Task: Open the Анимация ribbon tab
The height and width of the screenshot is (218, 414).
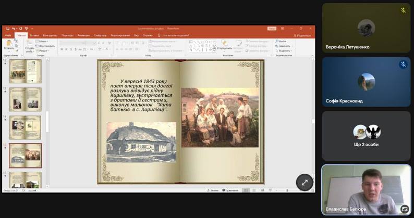Action: pos(83,35)
